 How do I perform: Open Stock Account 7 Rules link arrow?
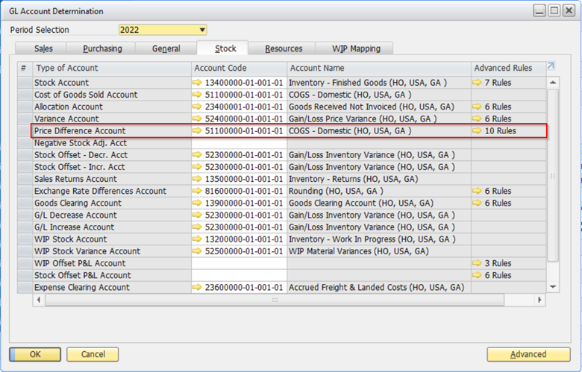tap(477, 83)
